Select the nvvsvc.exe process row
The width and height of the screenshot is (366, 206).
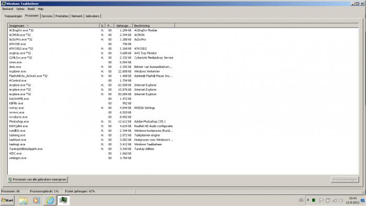[92, 112]
